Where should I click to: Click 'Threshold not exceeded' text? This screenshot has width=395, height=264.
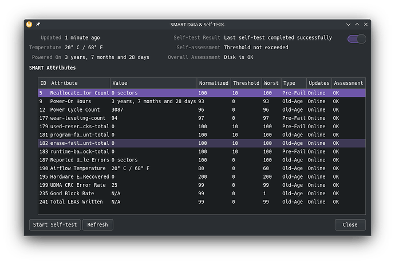point(256,48)
